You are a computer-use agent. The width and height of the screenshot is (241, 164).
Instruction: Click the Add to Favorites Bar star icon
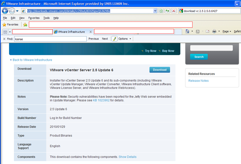[x=25, y=25]
